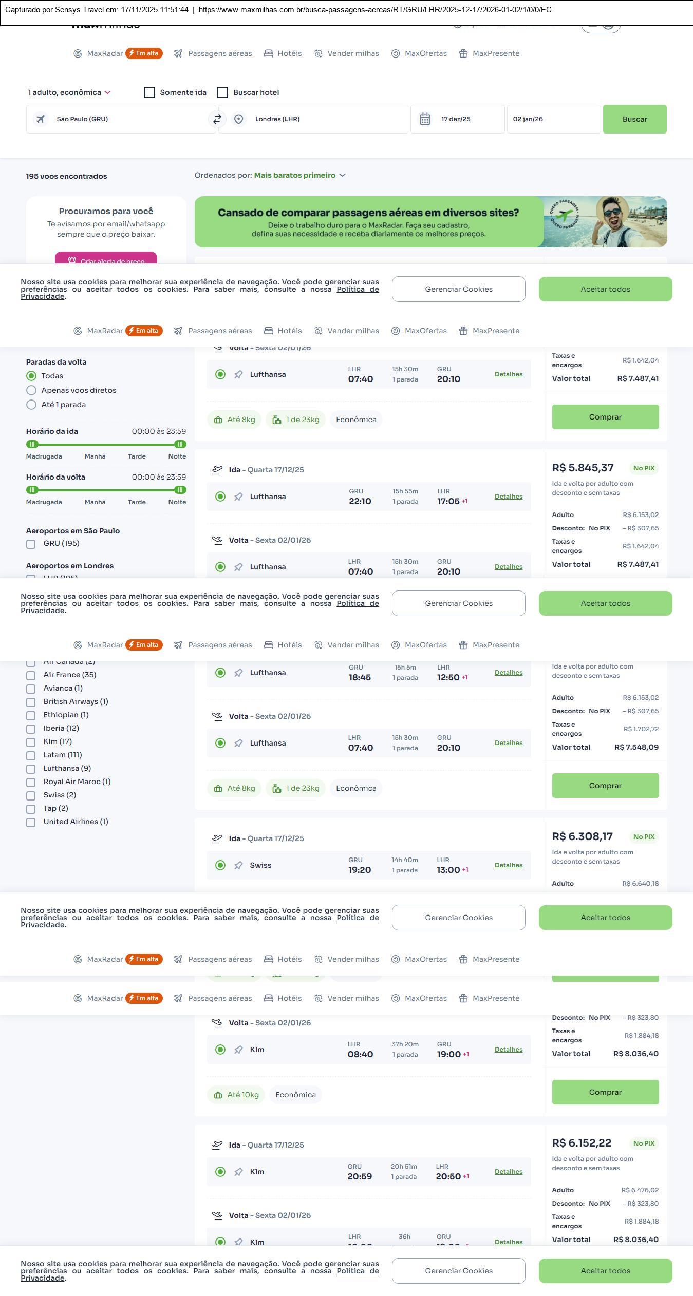
Task: Click the left handle of 'Horário da ida' slider
Action: click(x=32, y=444)
